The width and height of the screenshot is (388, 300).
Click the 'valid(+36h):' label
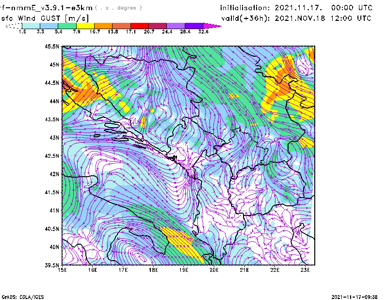245,18
